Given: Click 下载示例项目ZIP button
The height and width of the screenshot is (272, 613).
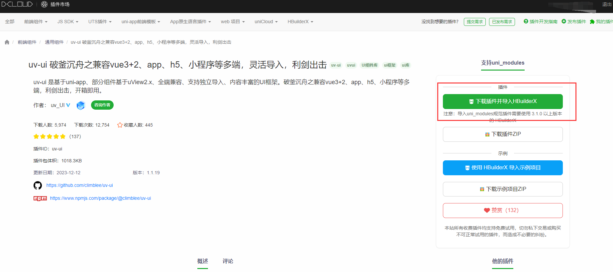Looking at the screenshot, I should tap(503, 189).
